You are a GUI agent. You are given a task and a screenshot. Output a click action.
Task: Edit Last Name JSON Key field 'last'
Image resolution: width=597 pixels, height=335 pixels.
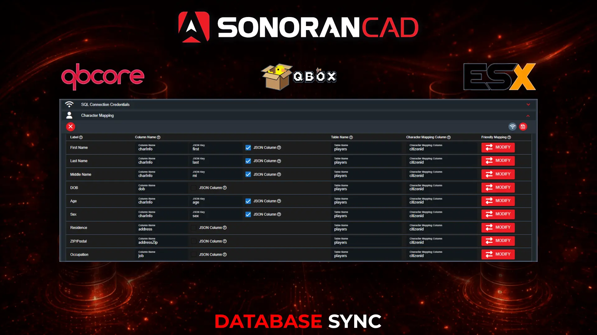point(216,161)
